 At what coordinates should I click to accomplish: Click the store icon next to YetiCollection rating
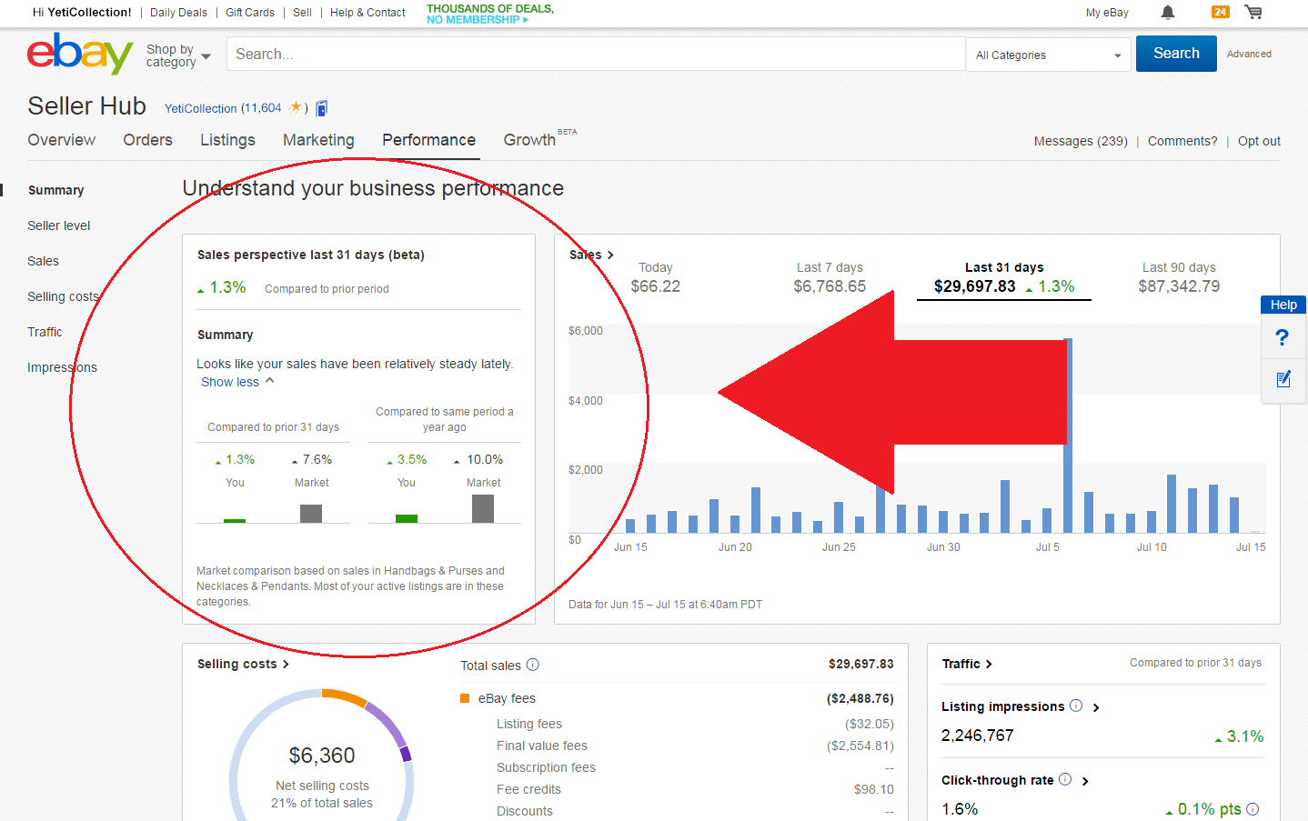(322, 108)
